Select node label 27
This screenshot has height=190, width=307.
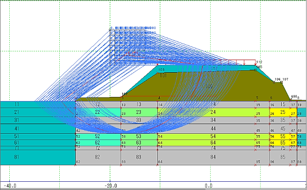click(x=293, y=113)
